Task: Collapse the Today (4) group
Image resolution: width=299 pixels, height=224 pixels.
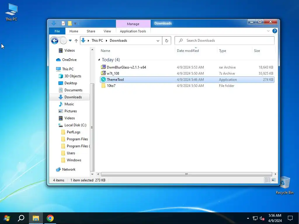Action: (99, 60)
